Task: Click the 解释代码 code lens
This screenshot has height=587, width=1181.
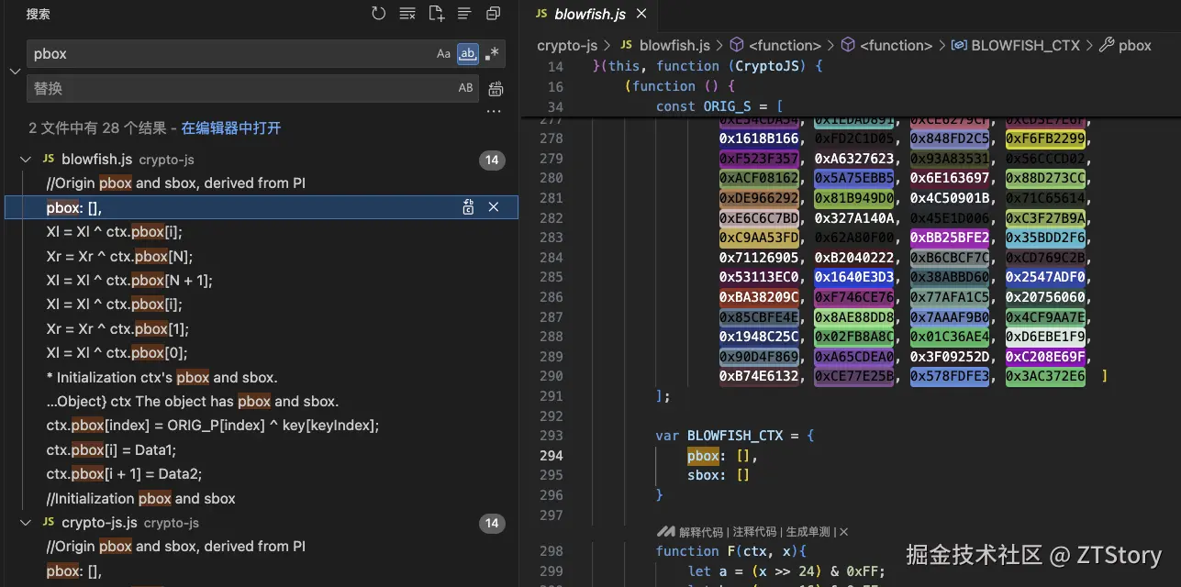Action: coord(703,532)
